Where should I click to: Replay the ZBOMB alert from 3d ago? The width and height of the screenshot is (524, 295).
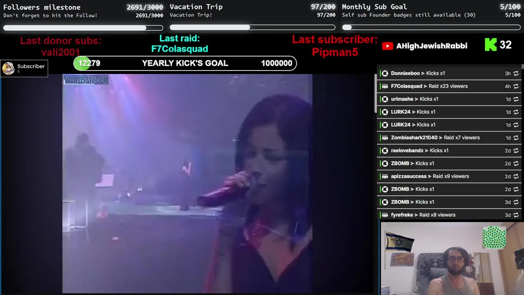(x=516, y=202)
